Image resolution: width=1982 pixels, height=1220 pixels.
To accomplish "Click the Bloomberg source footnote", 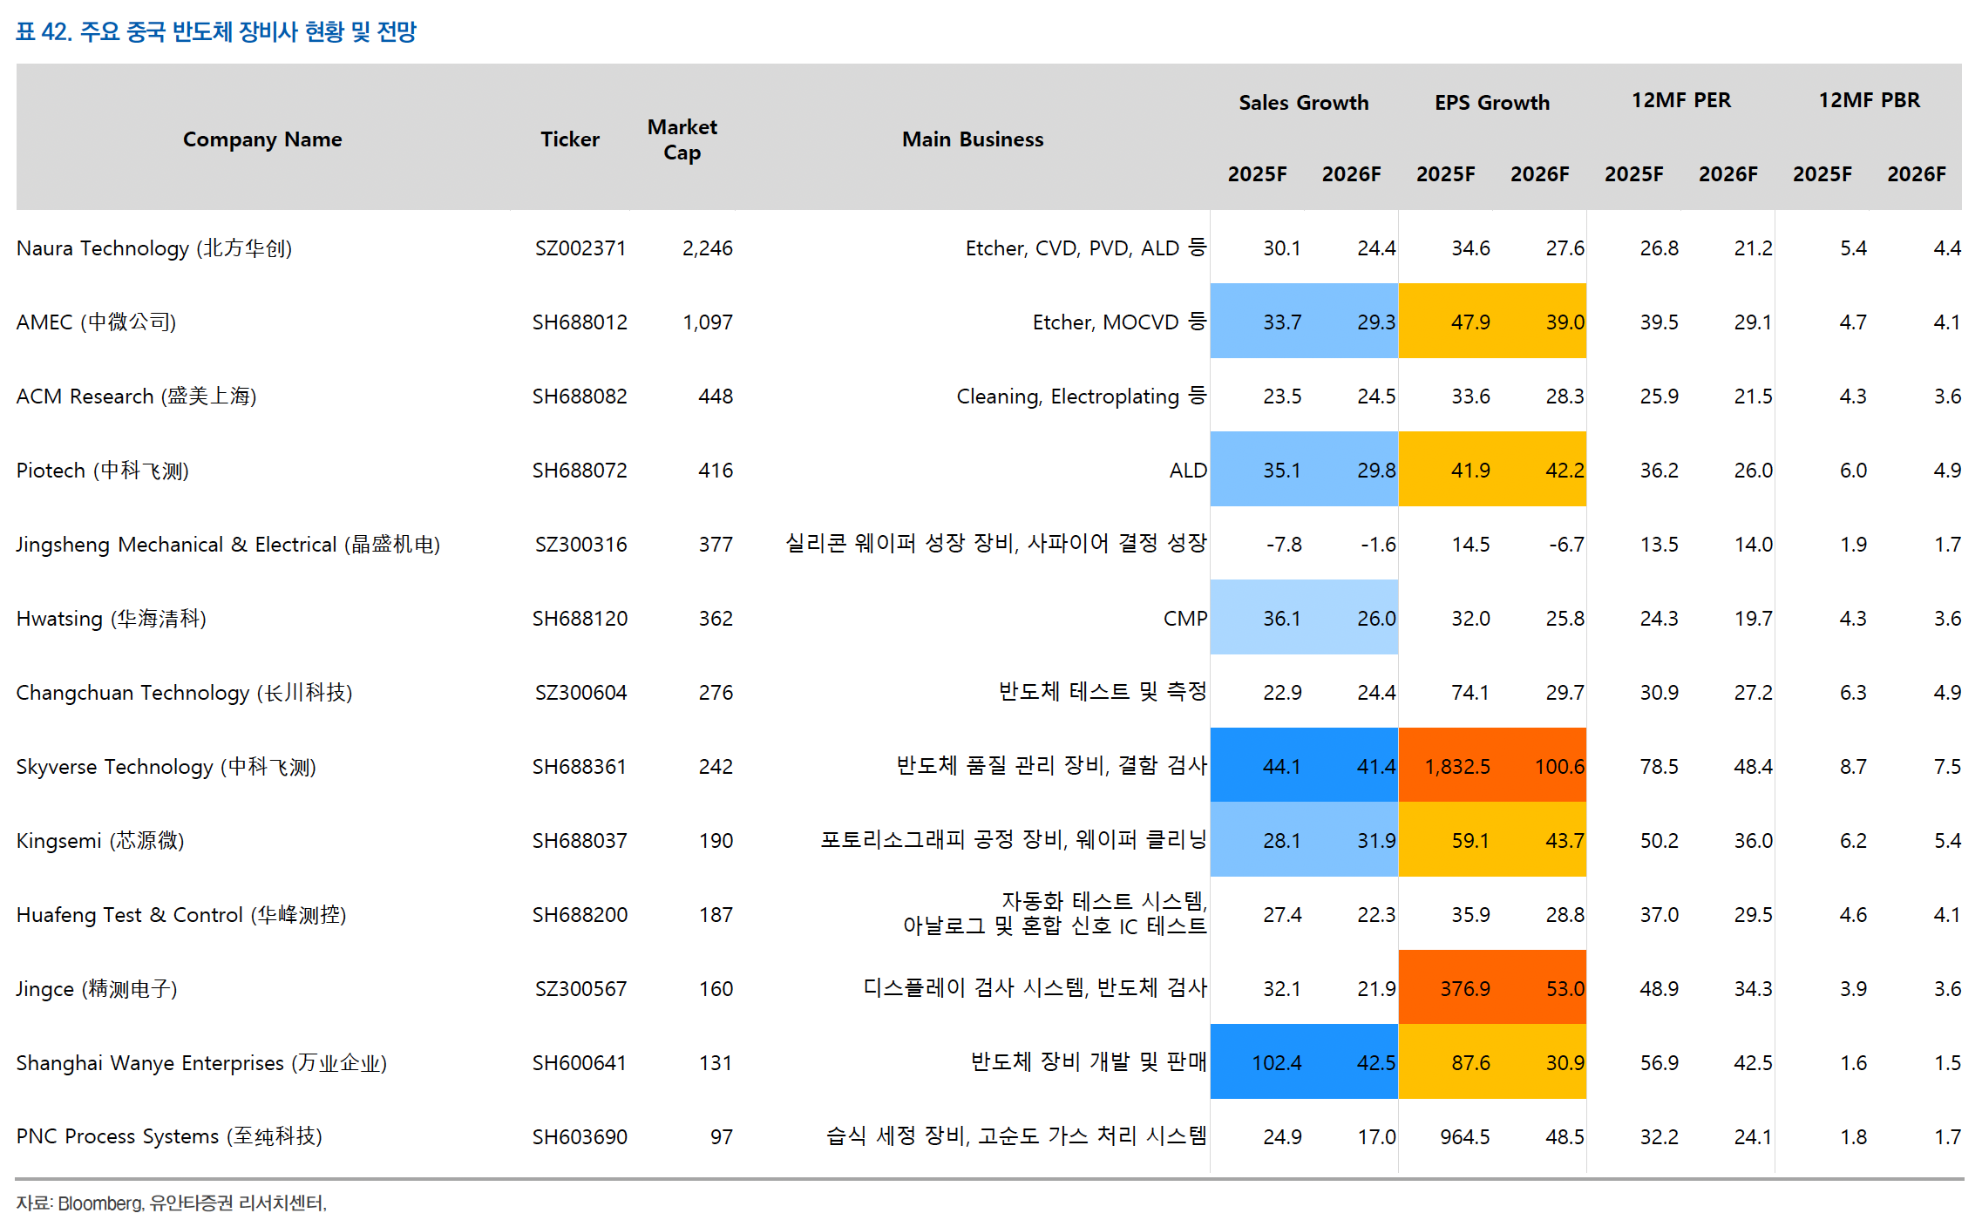I will pos(171,1203).
